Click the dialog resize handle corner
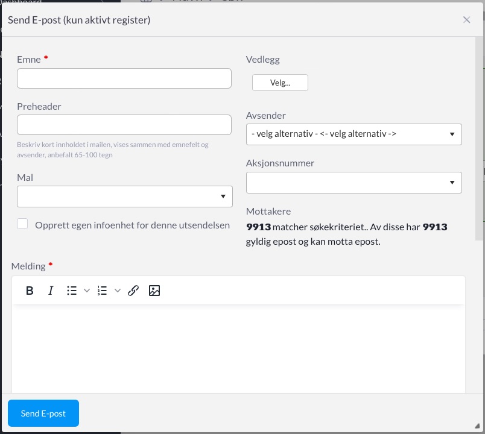485x434 pixels. [477, 426]
